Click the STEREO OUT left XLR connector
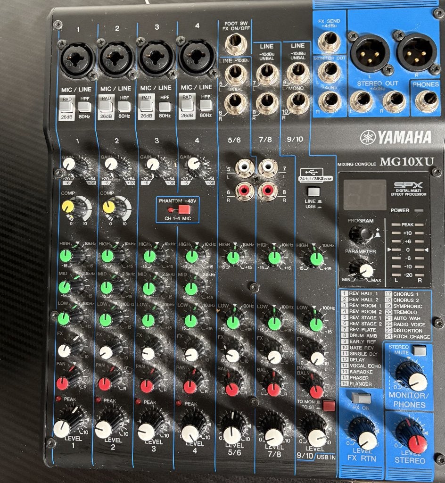Screen dimensions: 445x483 pos(370,53)
